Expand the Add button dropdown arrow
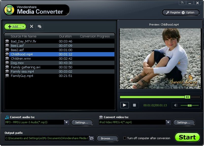 tap(23, 27)
